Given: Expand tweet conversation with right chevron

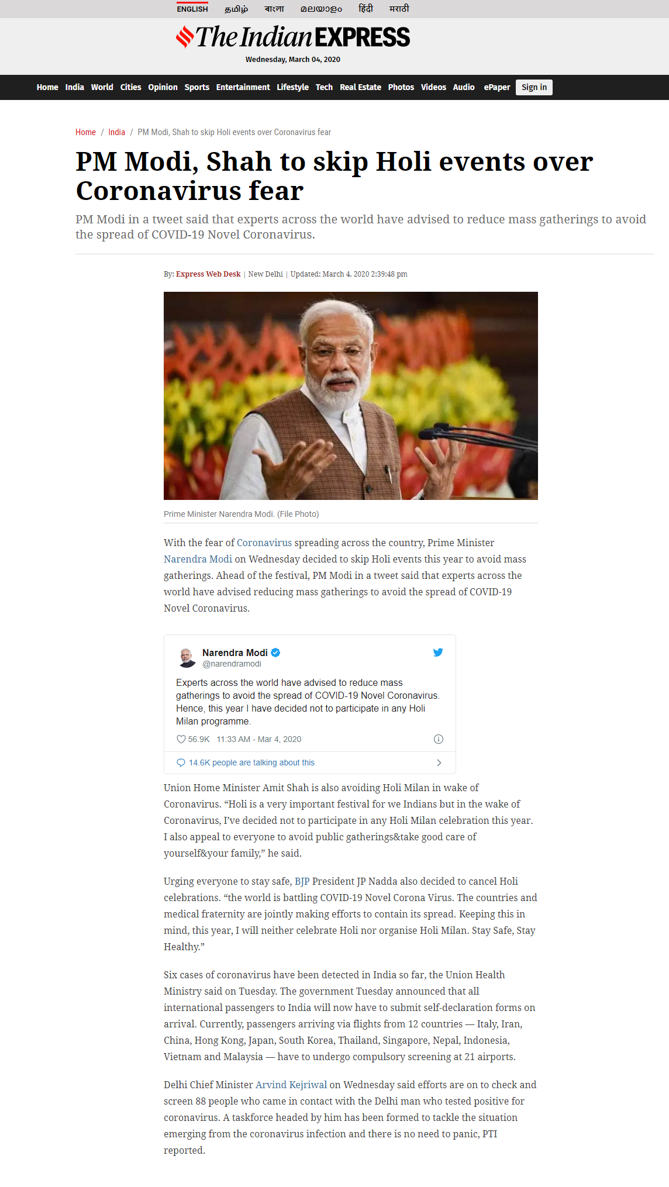Looking at the screenshot, I should point(439,762).
